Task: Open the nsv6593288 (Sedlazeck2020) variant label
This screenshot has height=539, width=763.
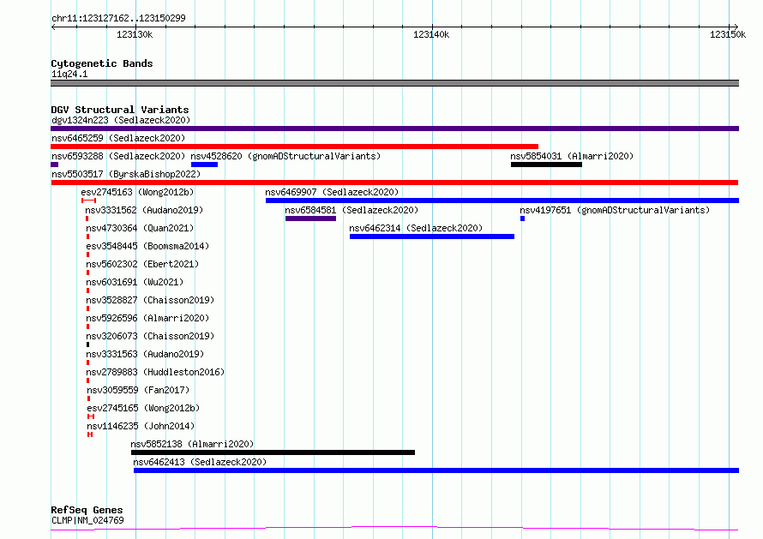Action: click(118, 156)
